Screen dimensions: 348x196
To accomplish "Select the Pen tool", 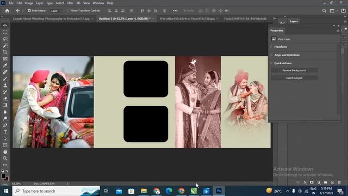I will tap(5, 125).
